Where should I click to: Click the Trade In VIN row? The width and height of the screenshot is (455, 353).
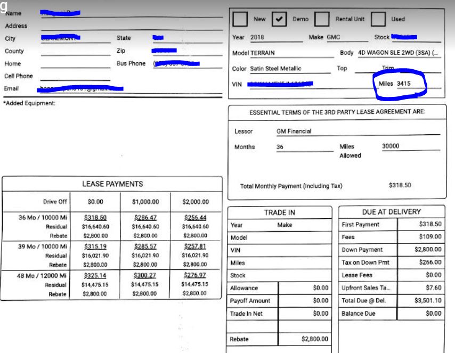point(279,250)
